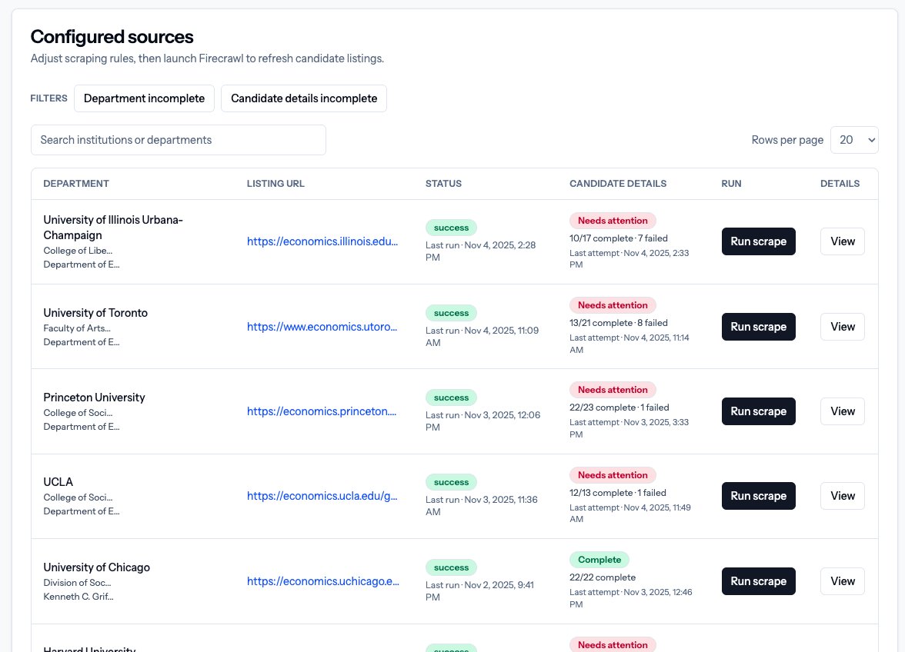Click the RUN column header
This screenshot has width=905, height=652.
point(731,183)
